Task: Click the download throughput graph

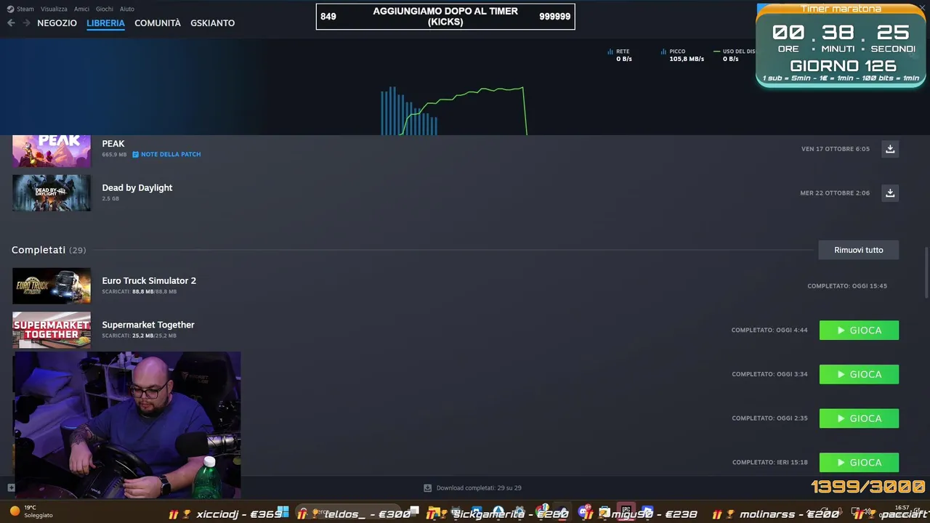Action: (453, 110)
